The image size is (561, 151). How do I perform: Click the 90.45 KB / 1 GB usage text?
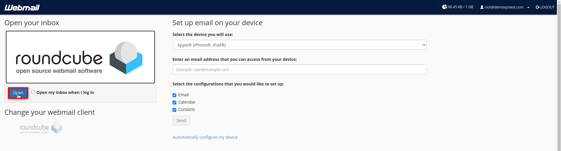[x=460, y=7]
